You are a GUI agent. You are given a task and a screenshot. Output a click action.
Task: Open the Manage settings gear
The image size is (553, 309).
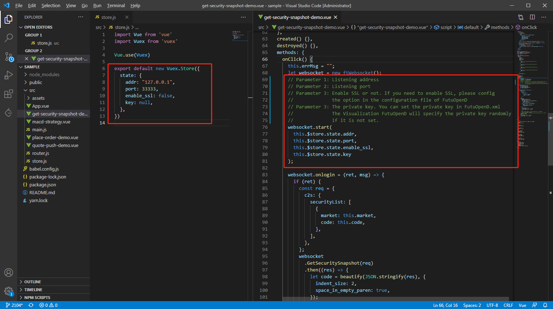tap(9, 291)
